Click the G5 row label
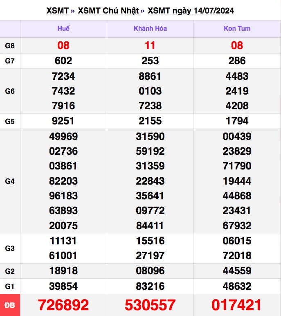The width and height of the screenshot is (281, 316). [10, 121]
